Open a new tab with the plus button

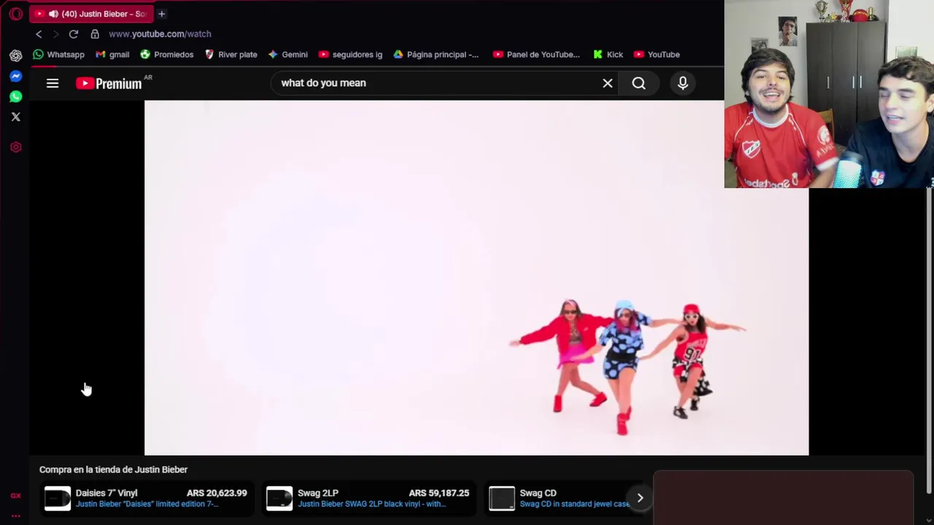coord(161,14)
